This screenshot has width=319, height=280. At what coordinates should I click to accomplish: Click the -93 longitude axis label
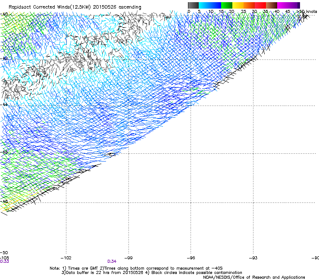point(253,258)
